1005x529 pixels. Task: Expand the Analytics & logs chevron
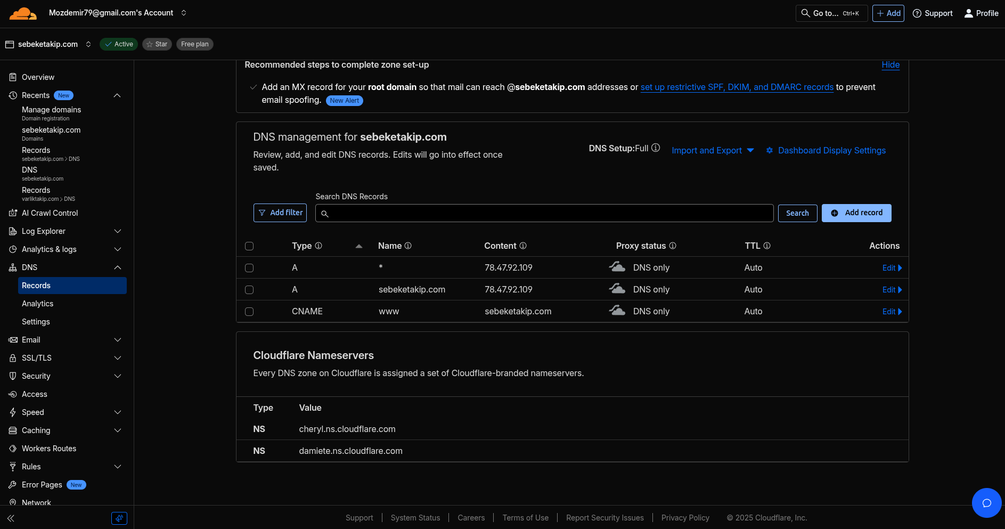click(118, 249)
